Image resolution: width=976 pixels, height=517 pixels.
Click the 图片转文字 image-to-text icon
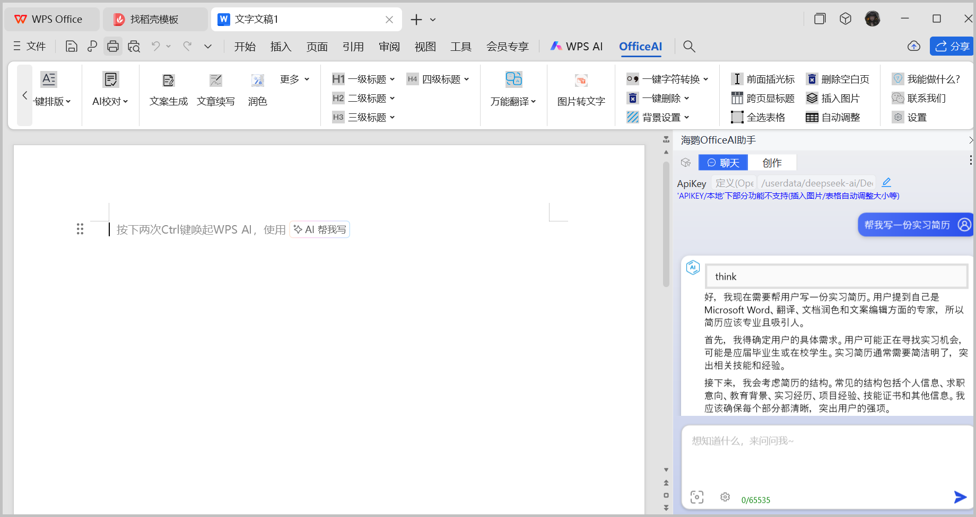click(581, 81)
